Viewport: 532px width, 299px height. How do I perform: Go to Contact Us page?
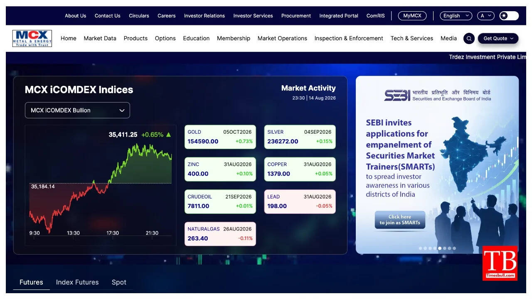coord(108,16)
